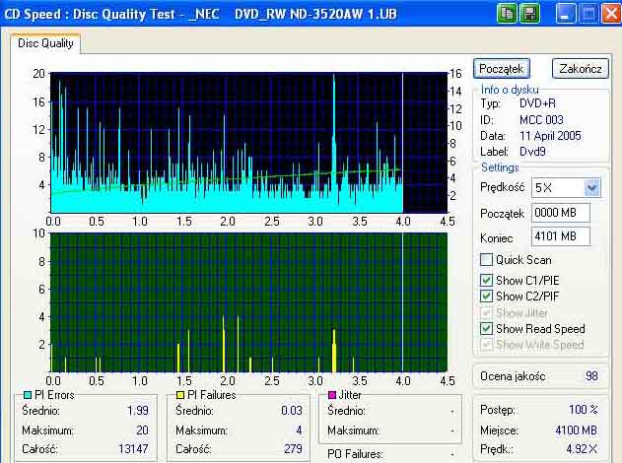Click the copy-to-clipboard icon in title bar
This screenshot has width=622, height=463.
pos(507,14)
